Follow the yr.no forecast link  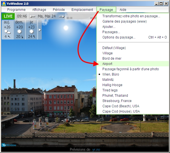(x=96, y=150)
